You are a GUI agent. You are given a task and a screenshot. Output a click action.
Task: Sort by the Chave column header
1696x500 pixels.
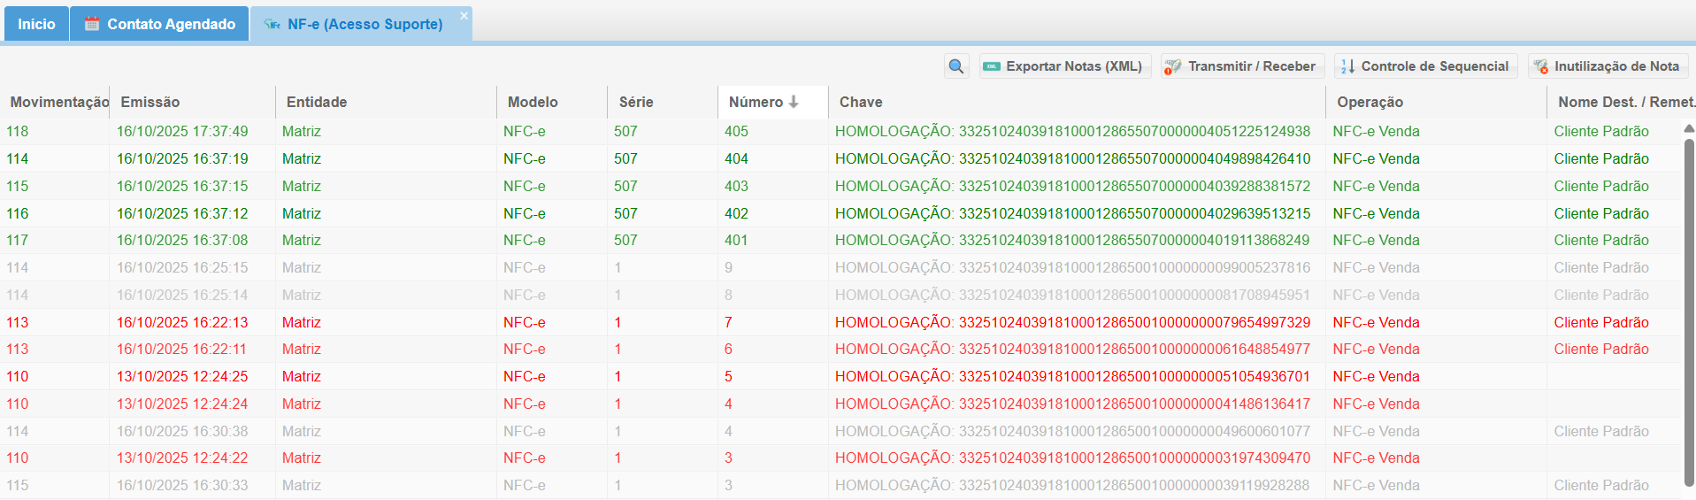861,102
